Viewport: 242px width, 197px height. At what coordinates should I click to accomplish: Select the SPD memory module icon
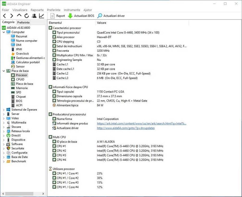click(13, 92)
